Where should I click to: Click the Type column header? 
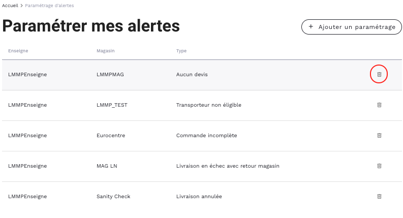[181, 51]
